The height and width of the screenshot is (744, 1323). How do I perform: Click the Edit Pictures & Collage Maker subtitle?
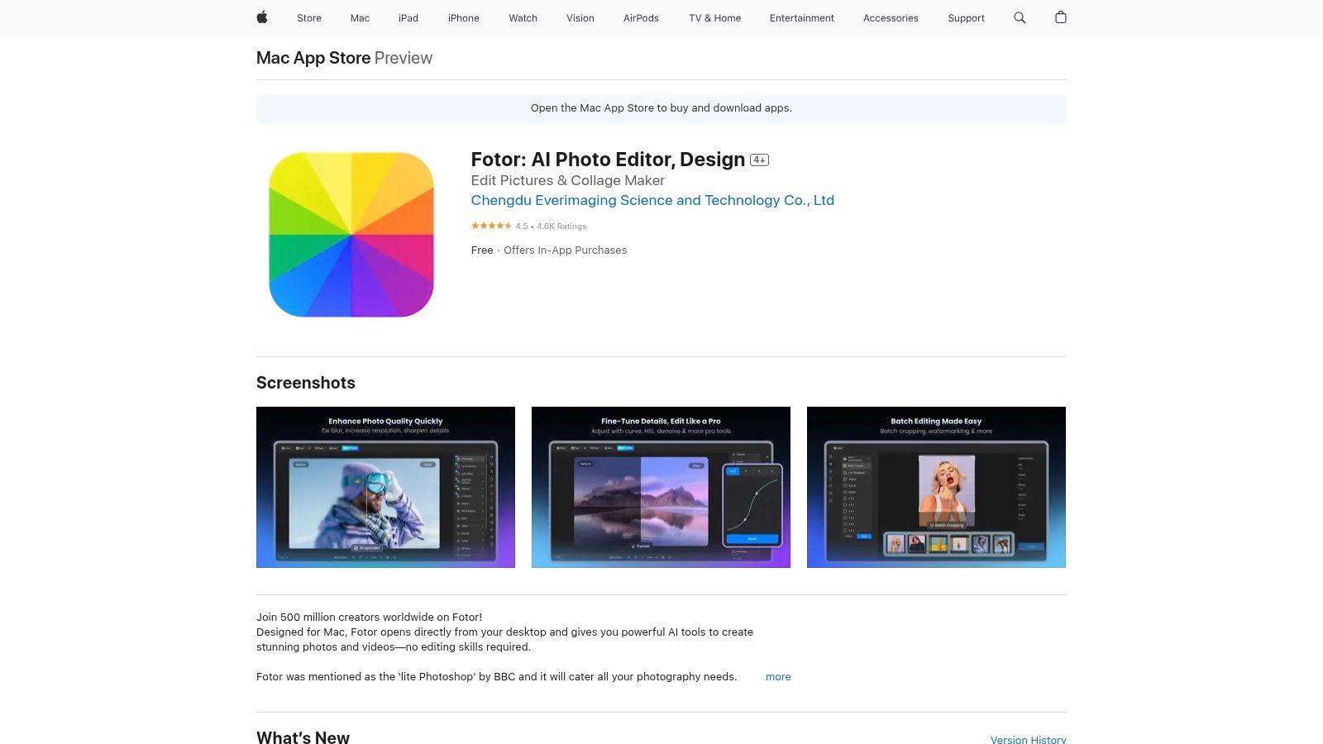pos(568,180)
